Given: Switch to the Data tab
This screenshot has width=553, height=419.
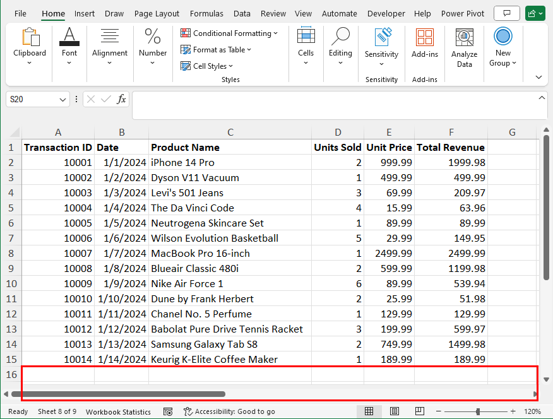Looking at the screenshot, I should tap(242, 13).
